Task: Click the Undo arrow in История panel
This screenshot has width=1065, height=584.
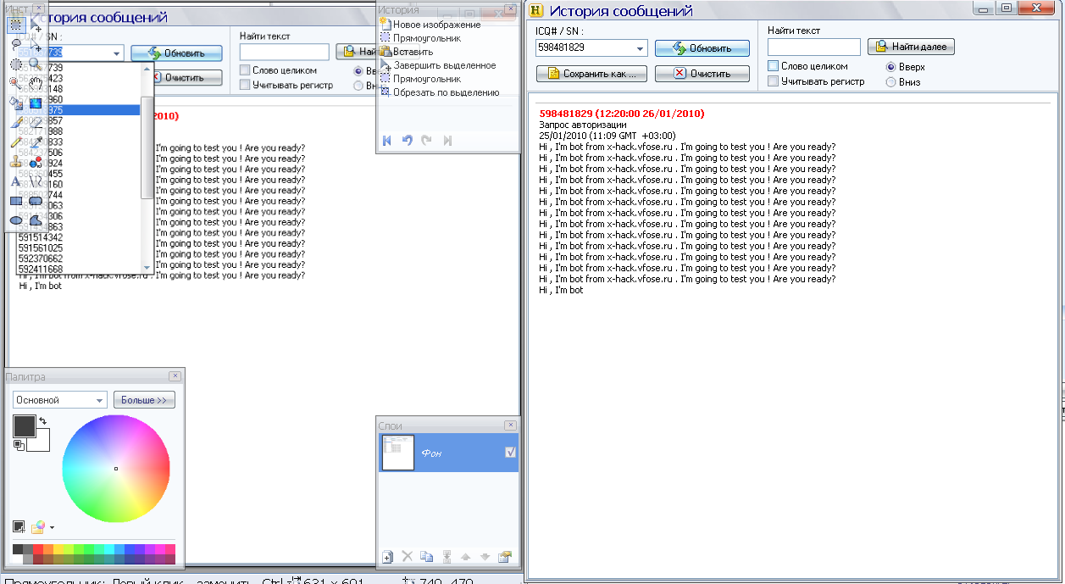Action: (x=408, y=141)
